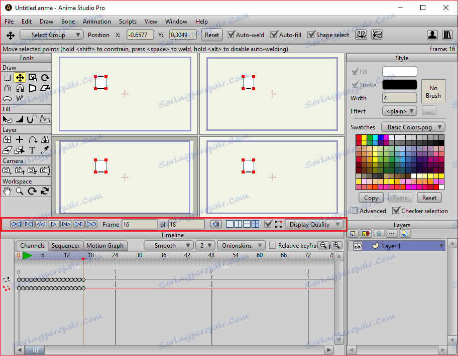
Task: Click the black Stroke color swatch
Action: coord(399,85)
